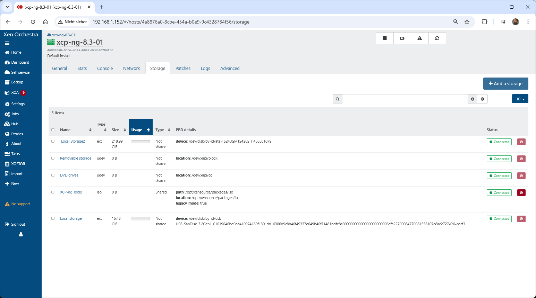
Task: Select the Local Storage2 row checkbox
Action: point(53,141)
